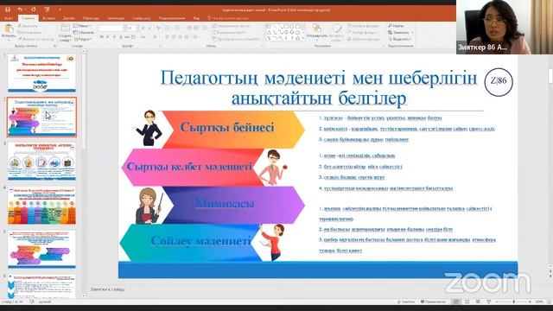Open shape outline (Контур фигуры) dropdown
The image size is (553, 311).
363,33
